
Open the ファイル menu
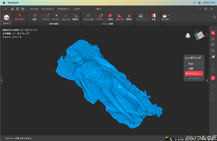[x=34, y=9]
